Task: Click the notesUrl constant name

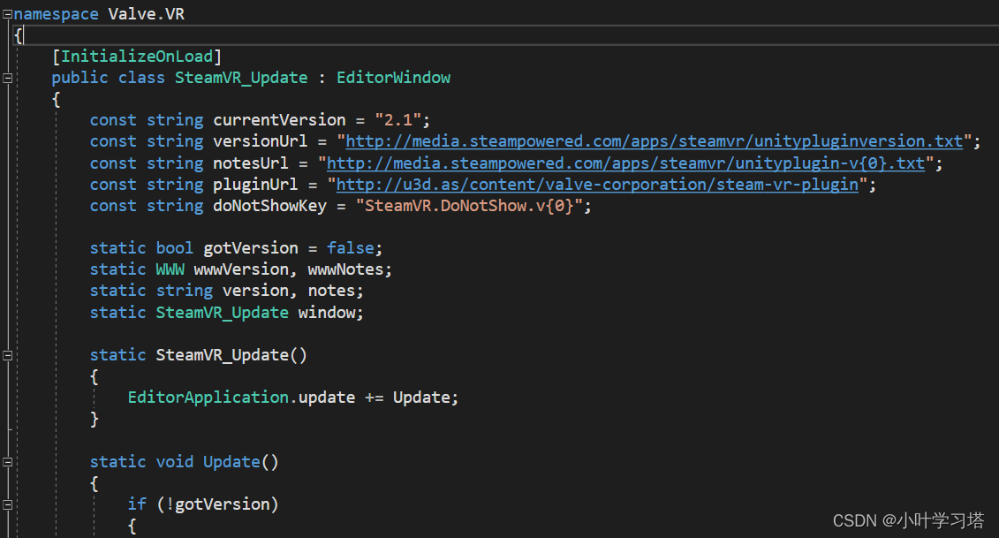Action: point(250,163)
